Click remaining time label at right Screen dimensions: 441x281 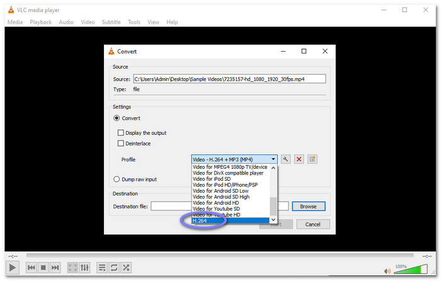pyautogui.click(x=427, y=256)
